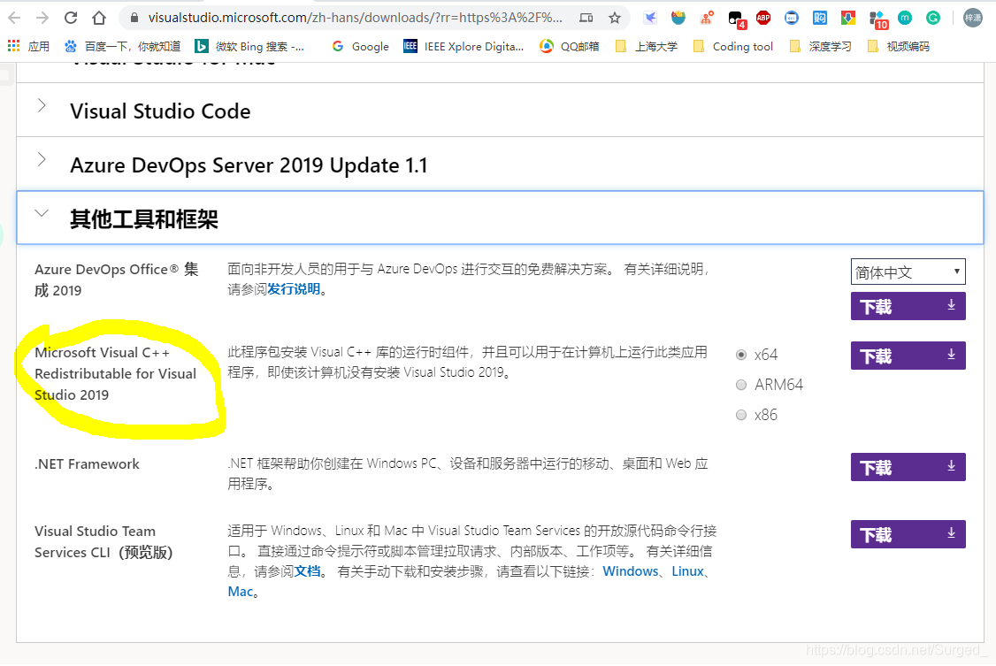Image resolution: width=996 pixels, height=666 pixels.
Task: Open the Linux install steps link
Action: pos(688,571)
